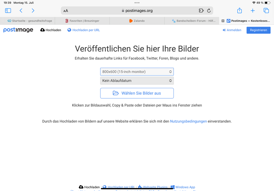Open Hochladen per URL in top navigation
The width and height of the screenshot is (274, 191).
click(84, 30)
